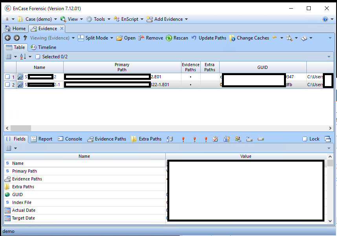
Task: Click the Name column header in evidence table
Action: [40, 67]
